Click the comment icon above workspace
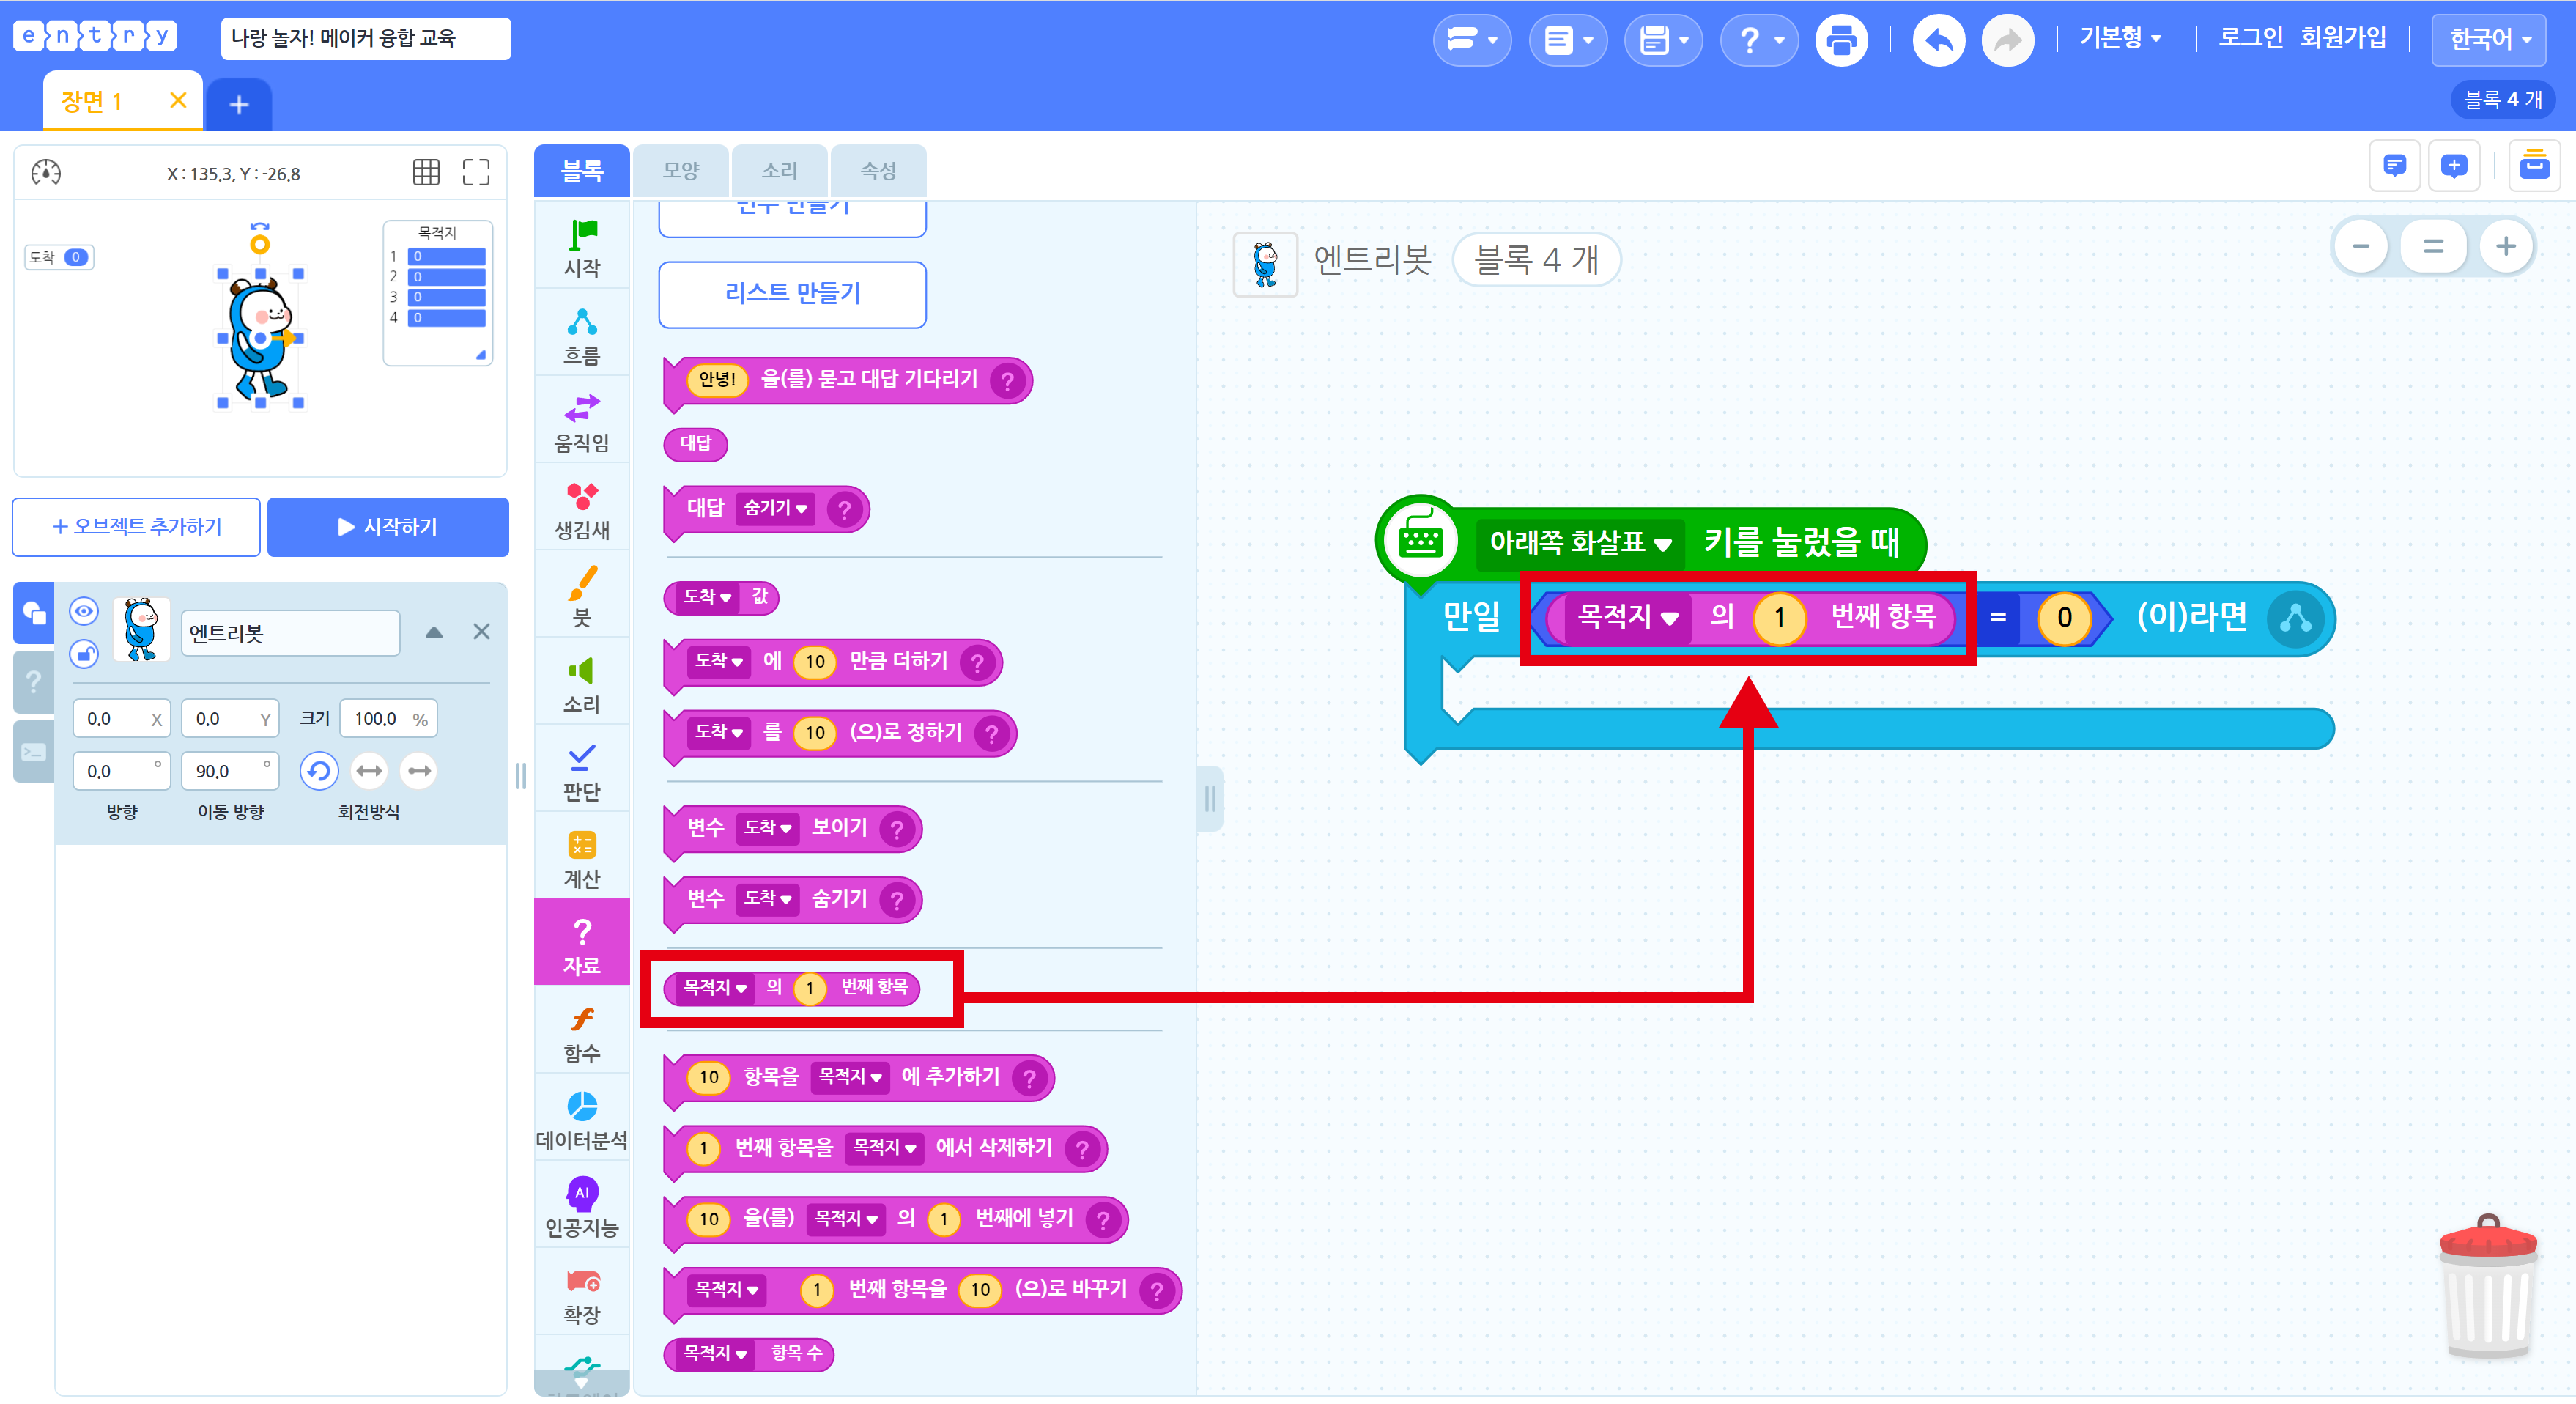 pos(2394,165)
